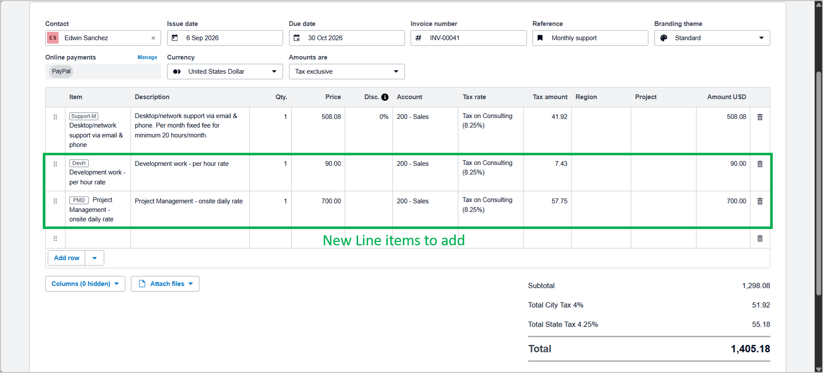Open the United States Dollar currency dropdown
Viewport: 823px width, 373px height.
click(225, 72)
